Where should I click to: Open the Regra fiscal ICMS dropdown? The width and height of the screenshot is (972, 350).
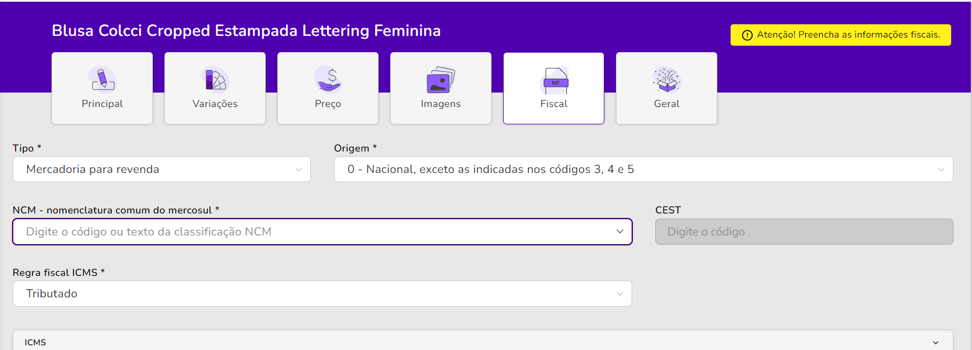[322, 294]
